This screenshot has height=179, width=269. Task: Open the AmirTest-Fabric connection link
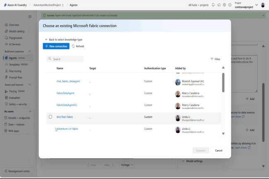[65, 117]
